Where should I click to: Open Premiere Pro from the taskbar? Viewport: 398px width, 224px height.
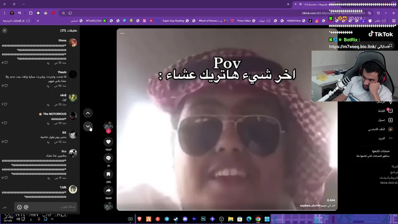(x=194, y=219)
